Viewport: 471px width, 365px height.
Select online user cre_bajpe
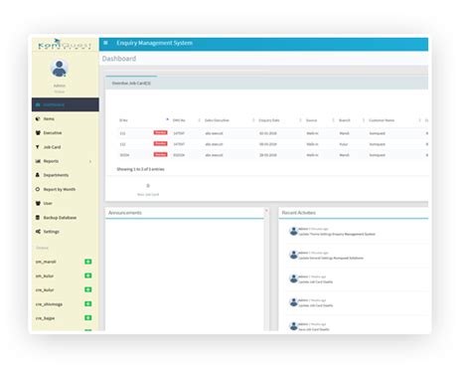[x=45, y=318]
